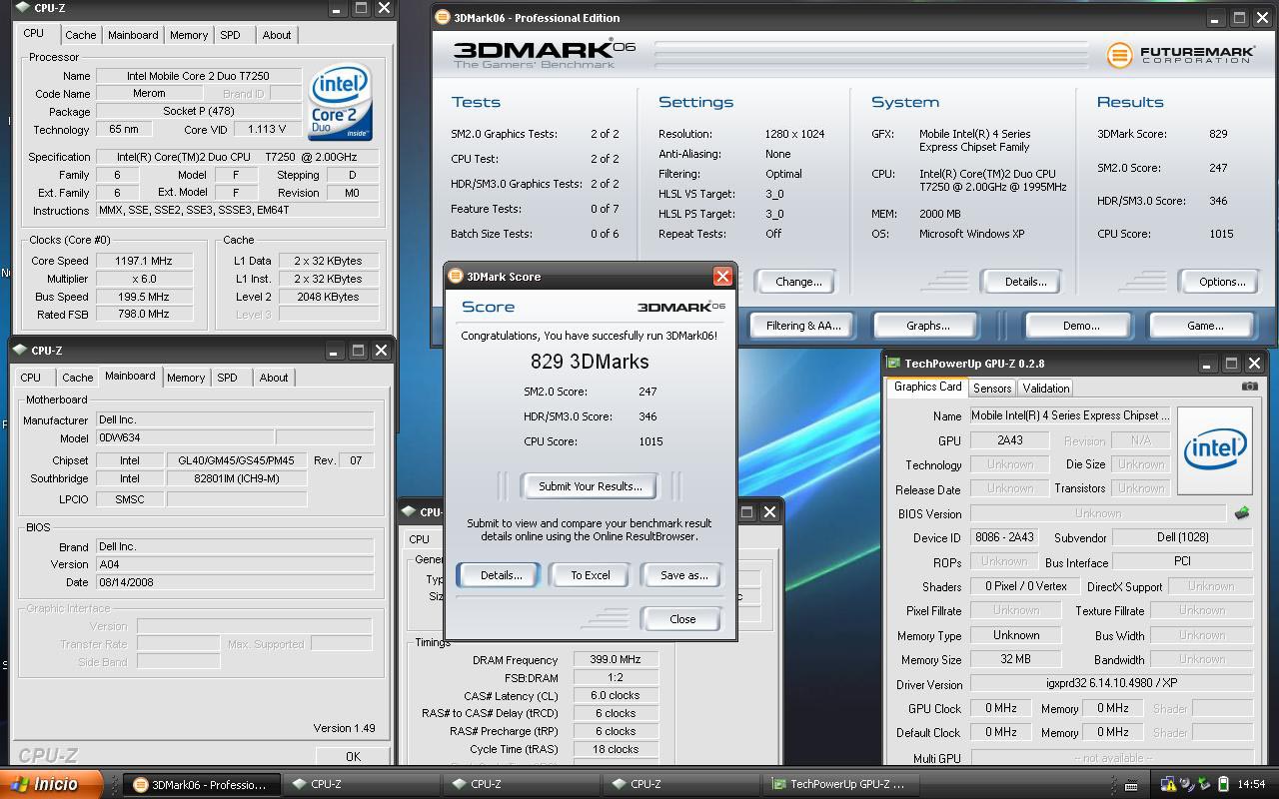Select the Graphics Card tab in GPU-Z

(927, 387)
